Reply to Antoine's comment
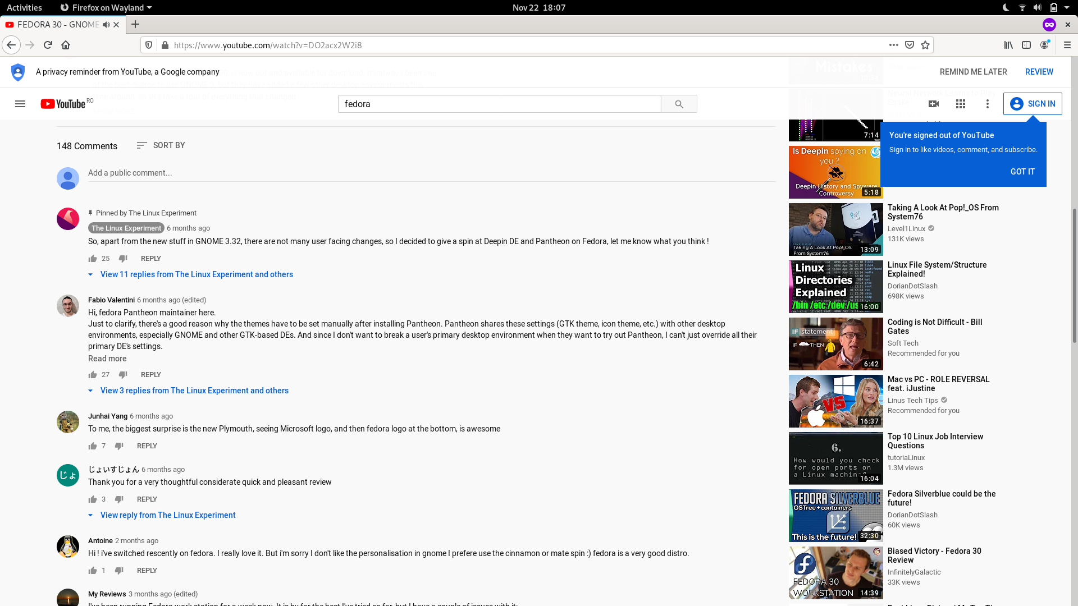The image size is (1078, 606). point(147,571)
